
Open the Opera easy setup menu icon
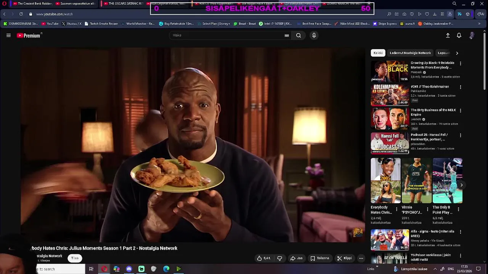(442, 14)
